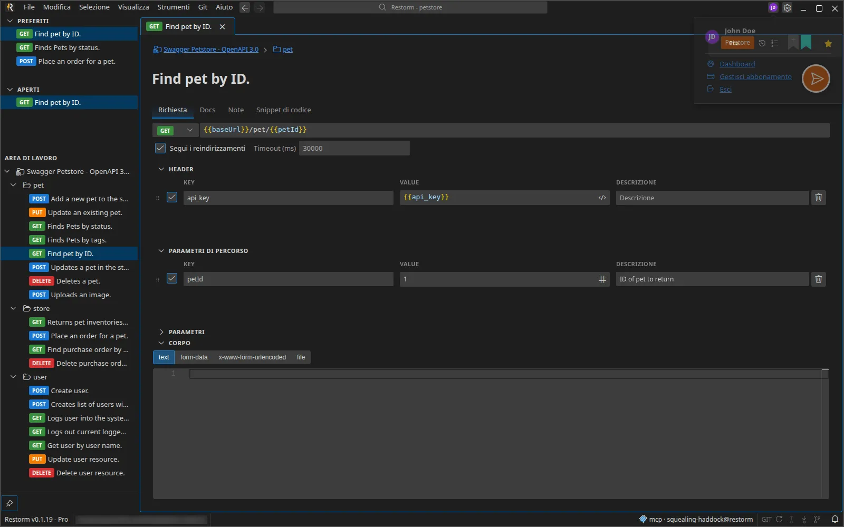Click the GIT label in status bar

766,519
